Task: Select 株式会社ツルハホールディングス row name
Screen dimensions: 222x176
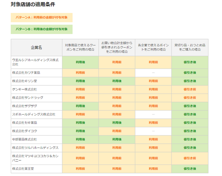Action: [37, 148]
